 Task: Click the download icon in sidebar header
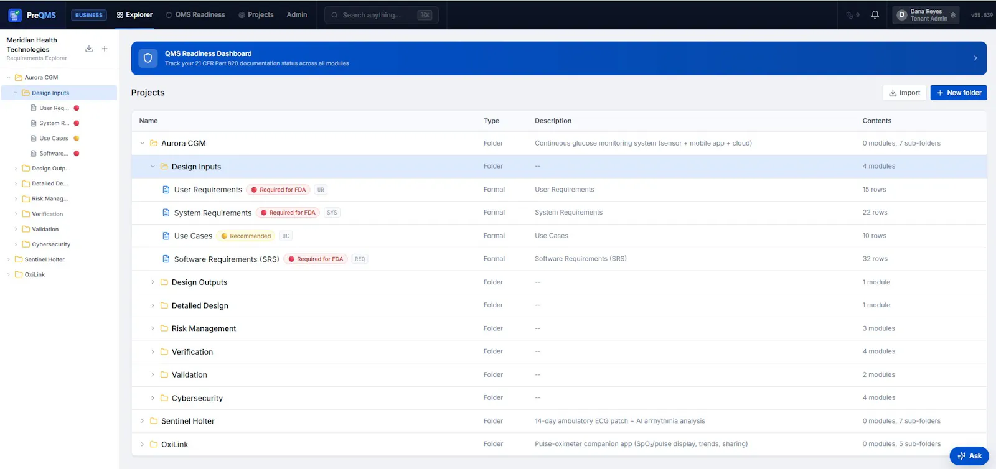point(89,49)
